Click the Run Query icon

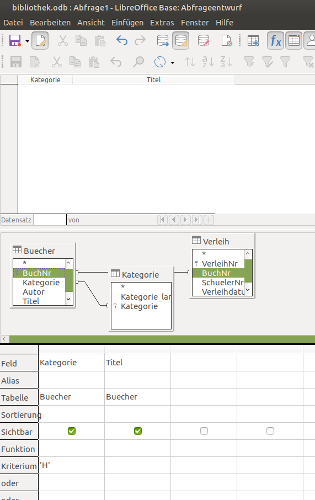[163, 41]
